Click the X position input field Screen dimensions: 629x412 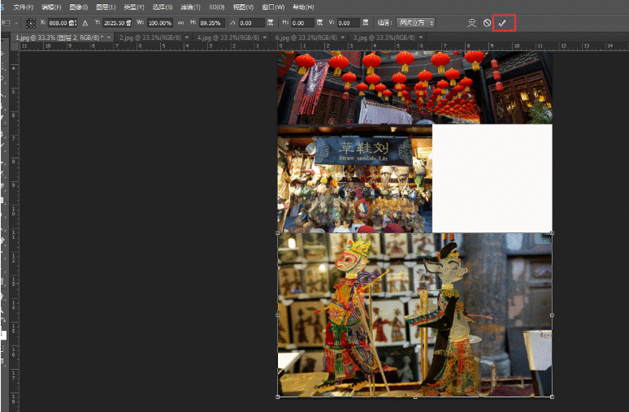62,23
